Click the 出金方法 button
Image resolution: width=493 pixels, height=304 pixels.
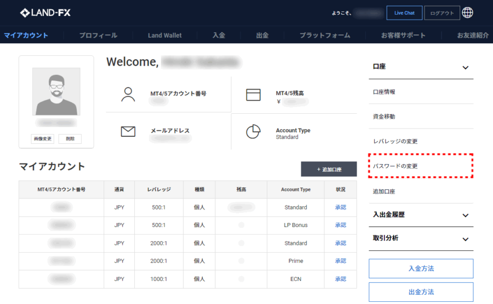pyautogui.click(x=421, y=292)
